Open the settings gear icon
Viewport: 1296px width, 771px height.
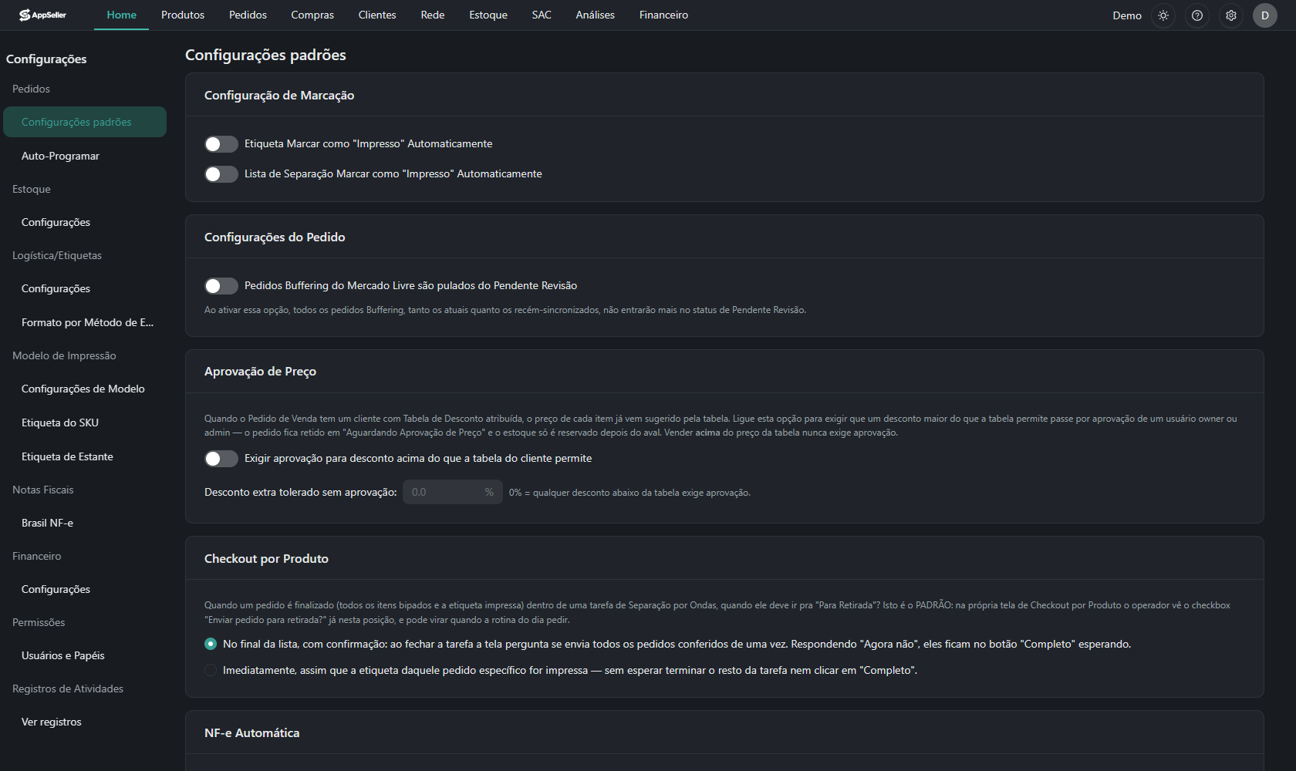1231,15
